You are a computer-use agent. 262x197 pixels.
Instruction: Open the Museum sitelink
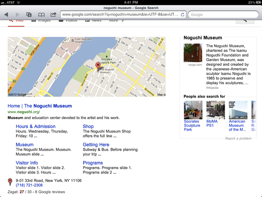[25, 144]
